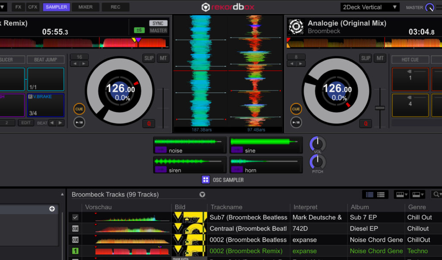The height and width of the screenshot is (260, 442).
Task: Click green deck 1 badge on 0002 Remix row
Action: [75, 250]
